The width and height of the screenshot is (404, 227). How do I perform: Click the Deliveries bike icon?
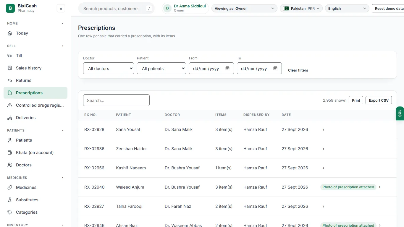[10, 118]
